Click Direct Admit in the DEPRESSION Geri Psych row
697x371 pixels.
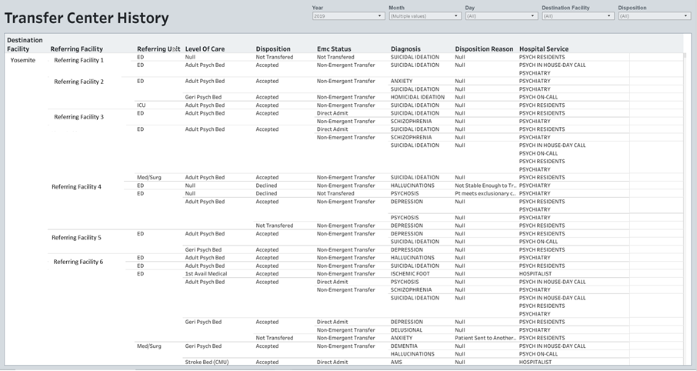[332, 322]
